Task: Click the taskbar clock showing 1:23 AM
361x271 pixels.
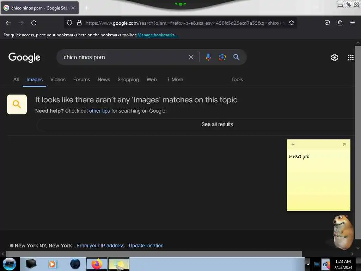Action: click(x=343, y=264)
